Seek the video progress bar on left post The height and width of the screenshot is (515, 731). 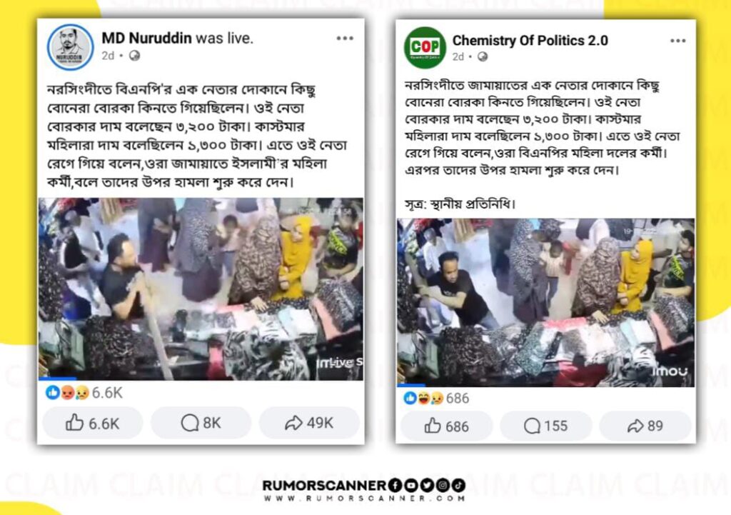coord(201,379)
